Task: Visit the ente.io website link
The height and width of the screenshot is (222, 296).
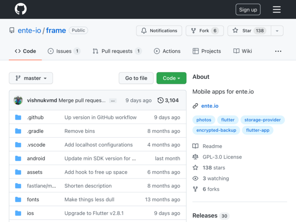Action: point(210,106)
